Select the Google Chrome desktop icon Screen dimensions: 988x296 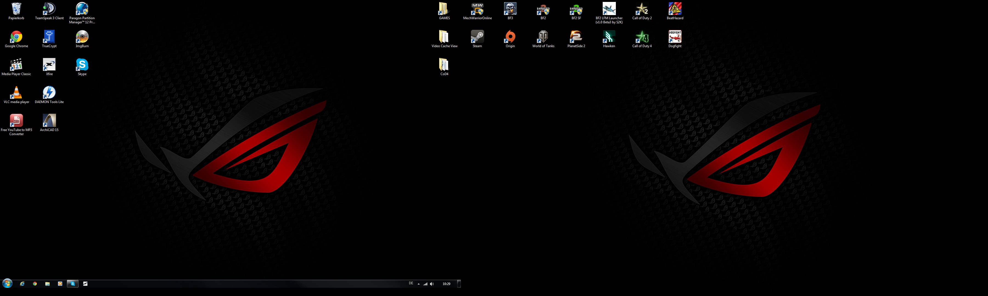click(x=16, y=39)
